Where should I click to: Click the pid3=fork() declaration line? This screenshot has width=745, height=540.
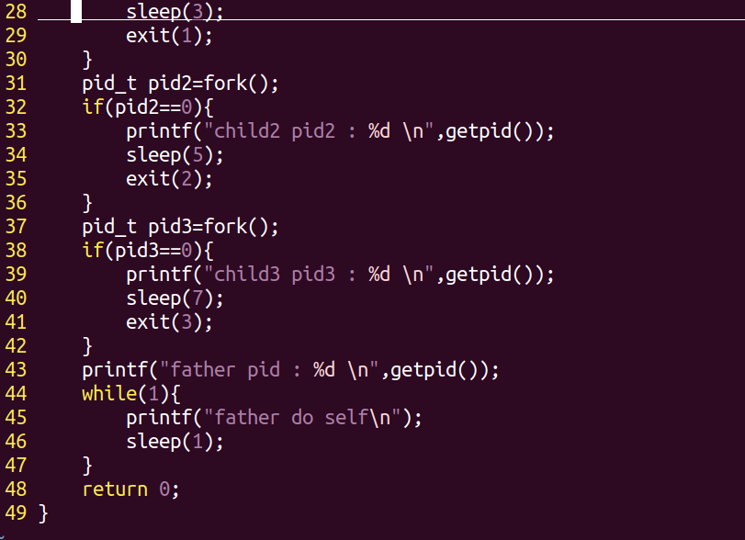pyautogui.click(x=180, y=227)
